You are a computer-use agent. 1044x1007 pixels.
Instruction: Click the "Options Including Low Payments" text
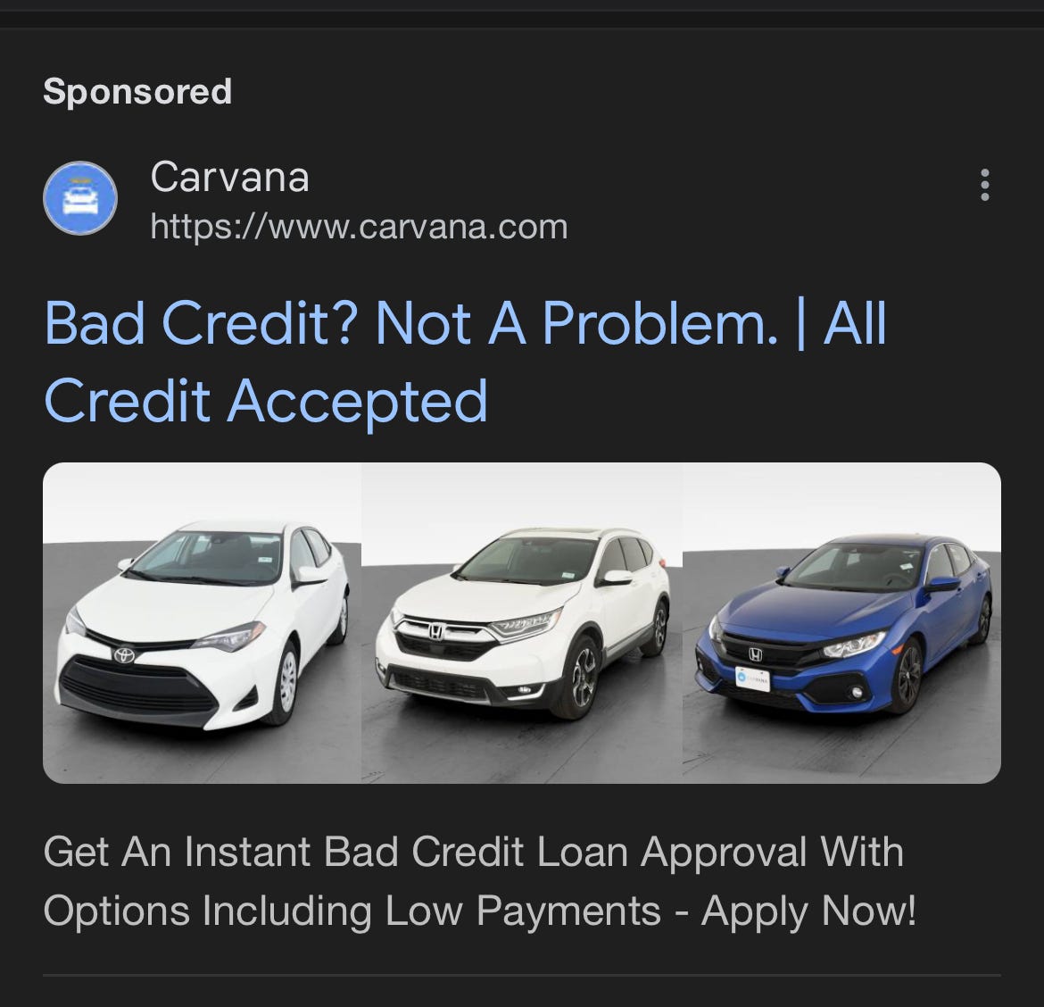point(352,911)
